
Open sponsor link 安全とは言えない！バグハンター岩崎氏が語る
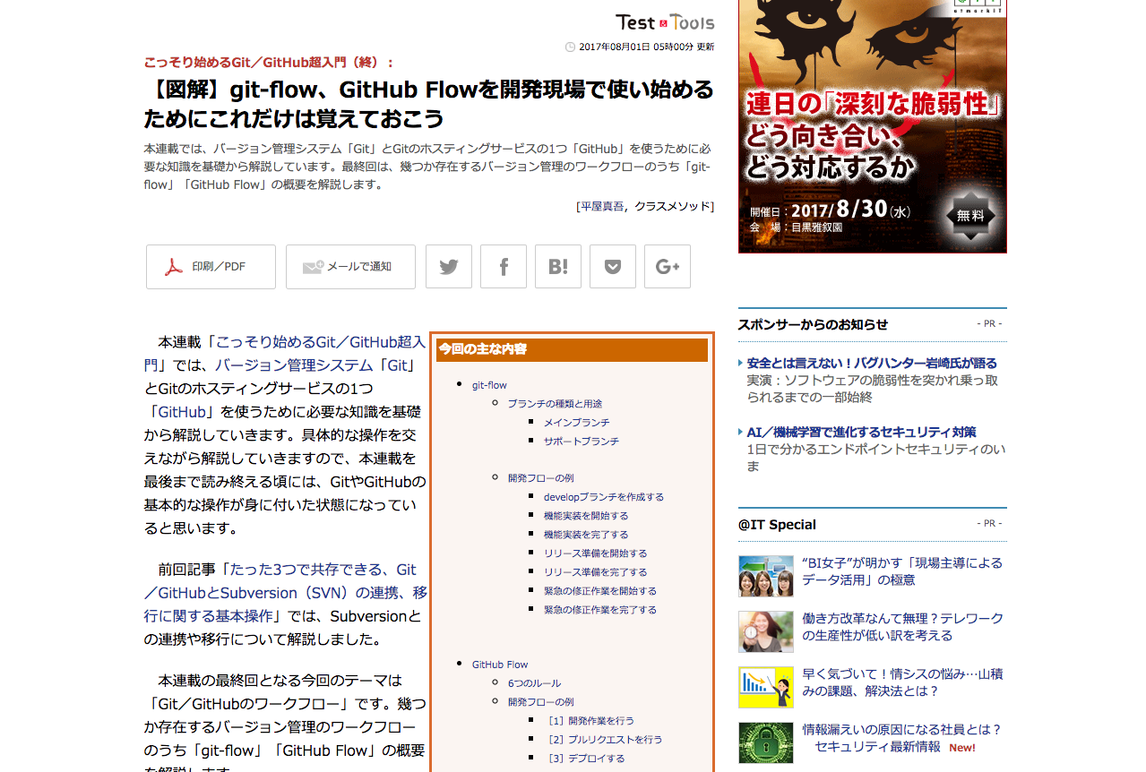tap(872, 364)
